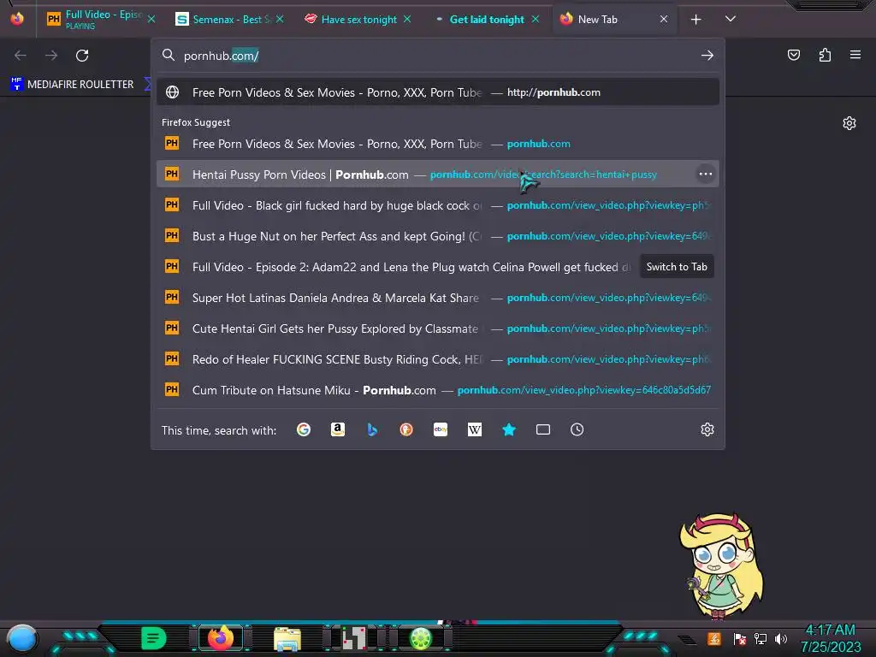The height and width of the screenshot is (657, 876).
Task: Open File Explorer from the taskbar
Action: coord(287,638)
